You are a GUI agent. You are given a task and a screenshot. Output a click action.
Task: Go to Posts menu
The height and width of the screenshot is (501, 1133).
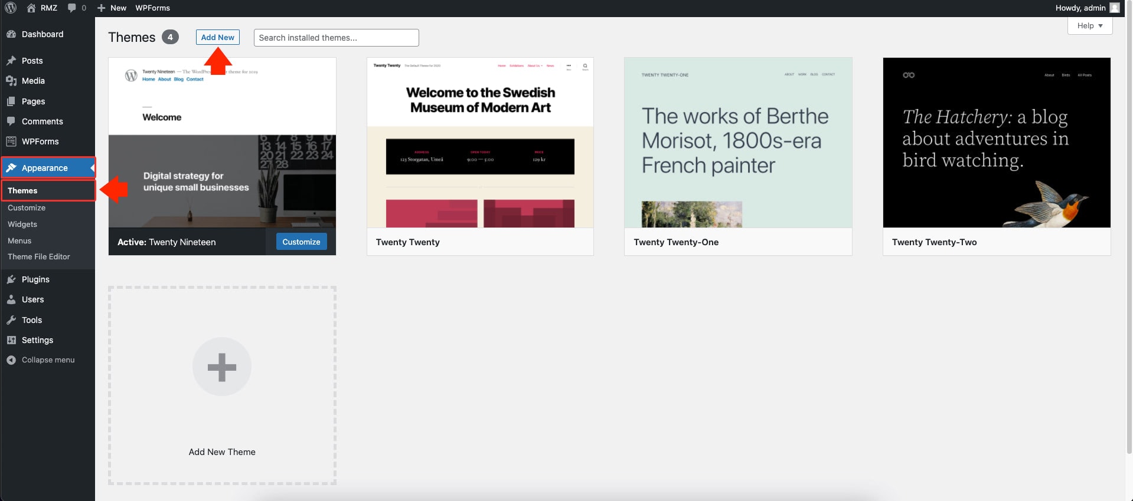[x=47, y=61]
